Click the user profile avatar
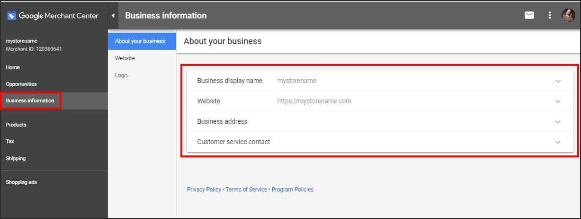 (568, 15)
